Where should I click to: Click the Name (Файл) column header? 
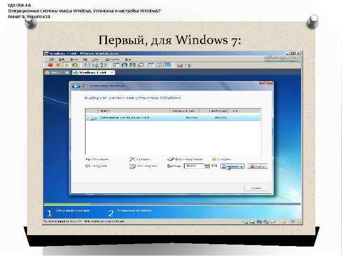(x=134, y=111)
